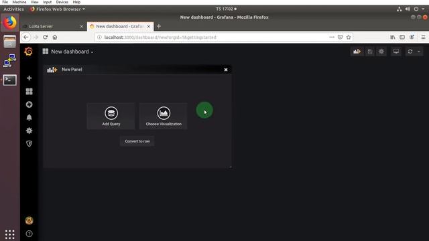Close the New Panel with the X
Image resolution: width=429 pixels, height=241 pixels.
tap(226, 70)
